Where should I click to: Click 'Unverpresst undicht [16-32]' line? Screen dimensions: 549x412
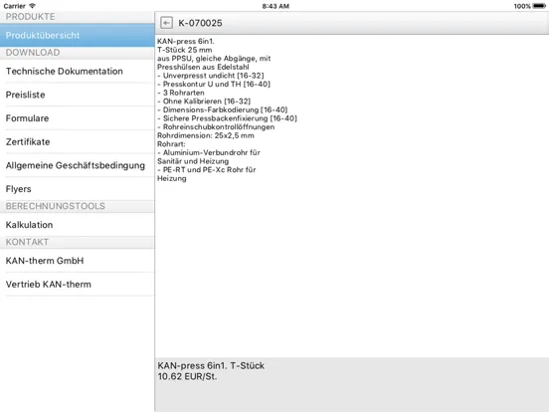pyautogui.click(x=211, y=76)
